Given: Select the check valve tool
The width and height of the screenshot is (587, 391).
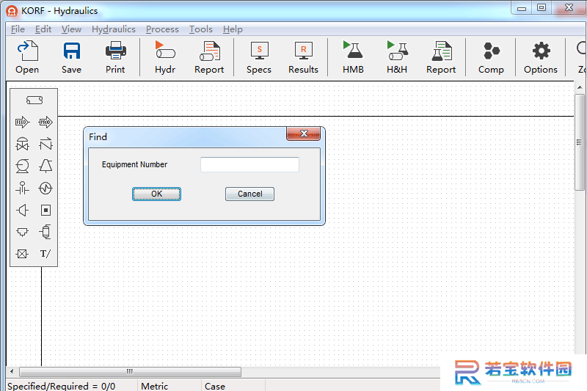Looking at the screenshot, I should [45, 144].
